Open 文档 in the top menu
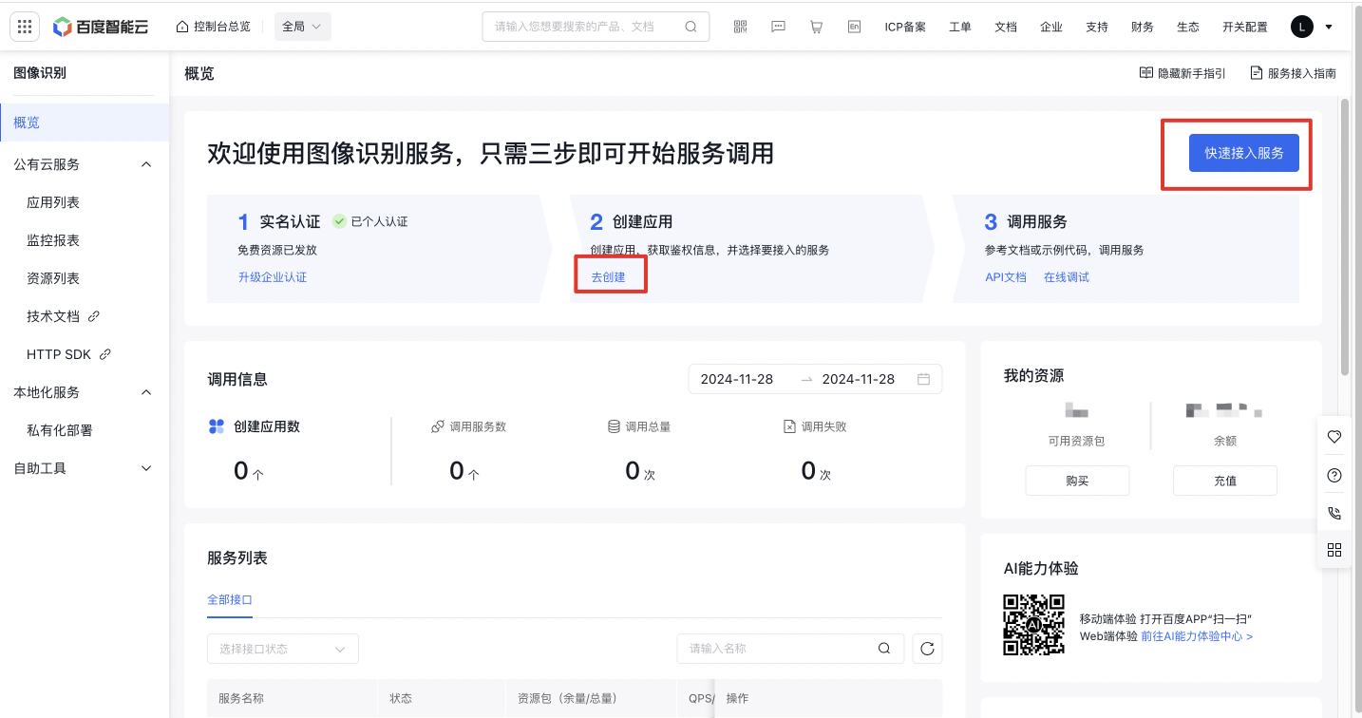This screenshot has width=1362, height=718. (1006, 27)
